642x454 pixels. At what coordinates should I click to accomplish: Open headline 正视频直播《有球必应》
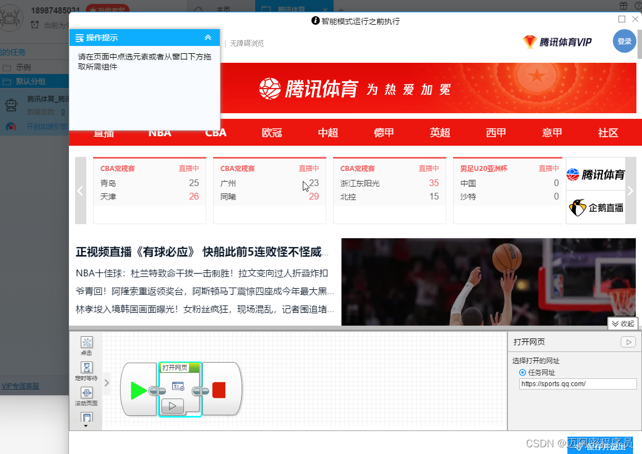point(202,252)
